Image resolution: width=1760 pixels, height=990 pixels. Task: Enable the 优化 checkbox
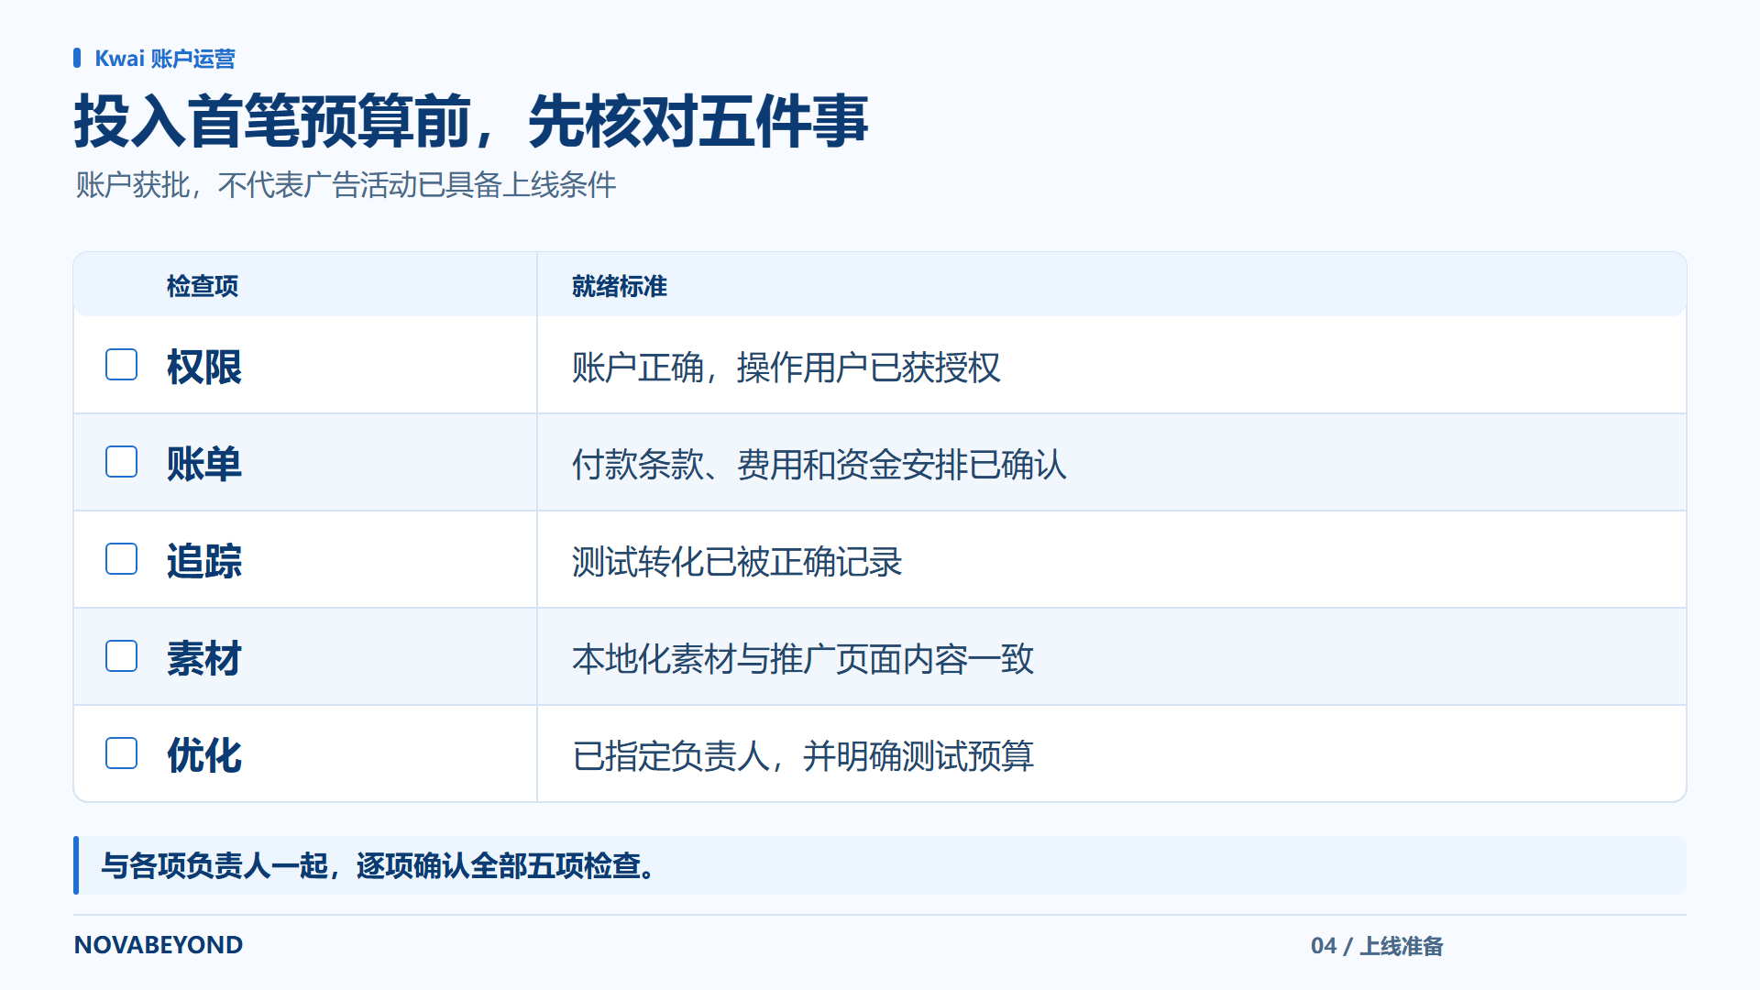(121, 753)
